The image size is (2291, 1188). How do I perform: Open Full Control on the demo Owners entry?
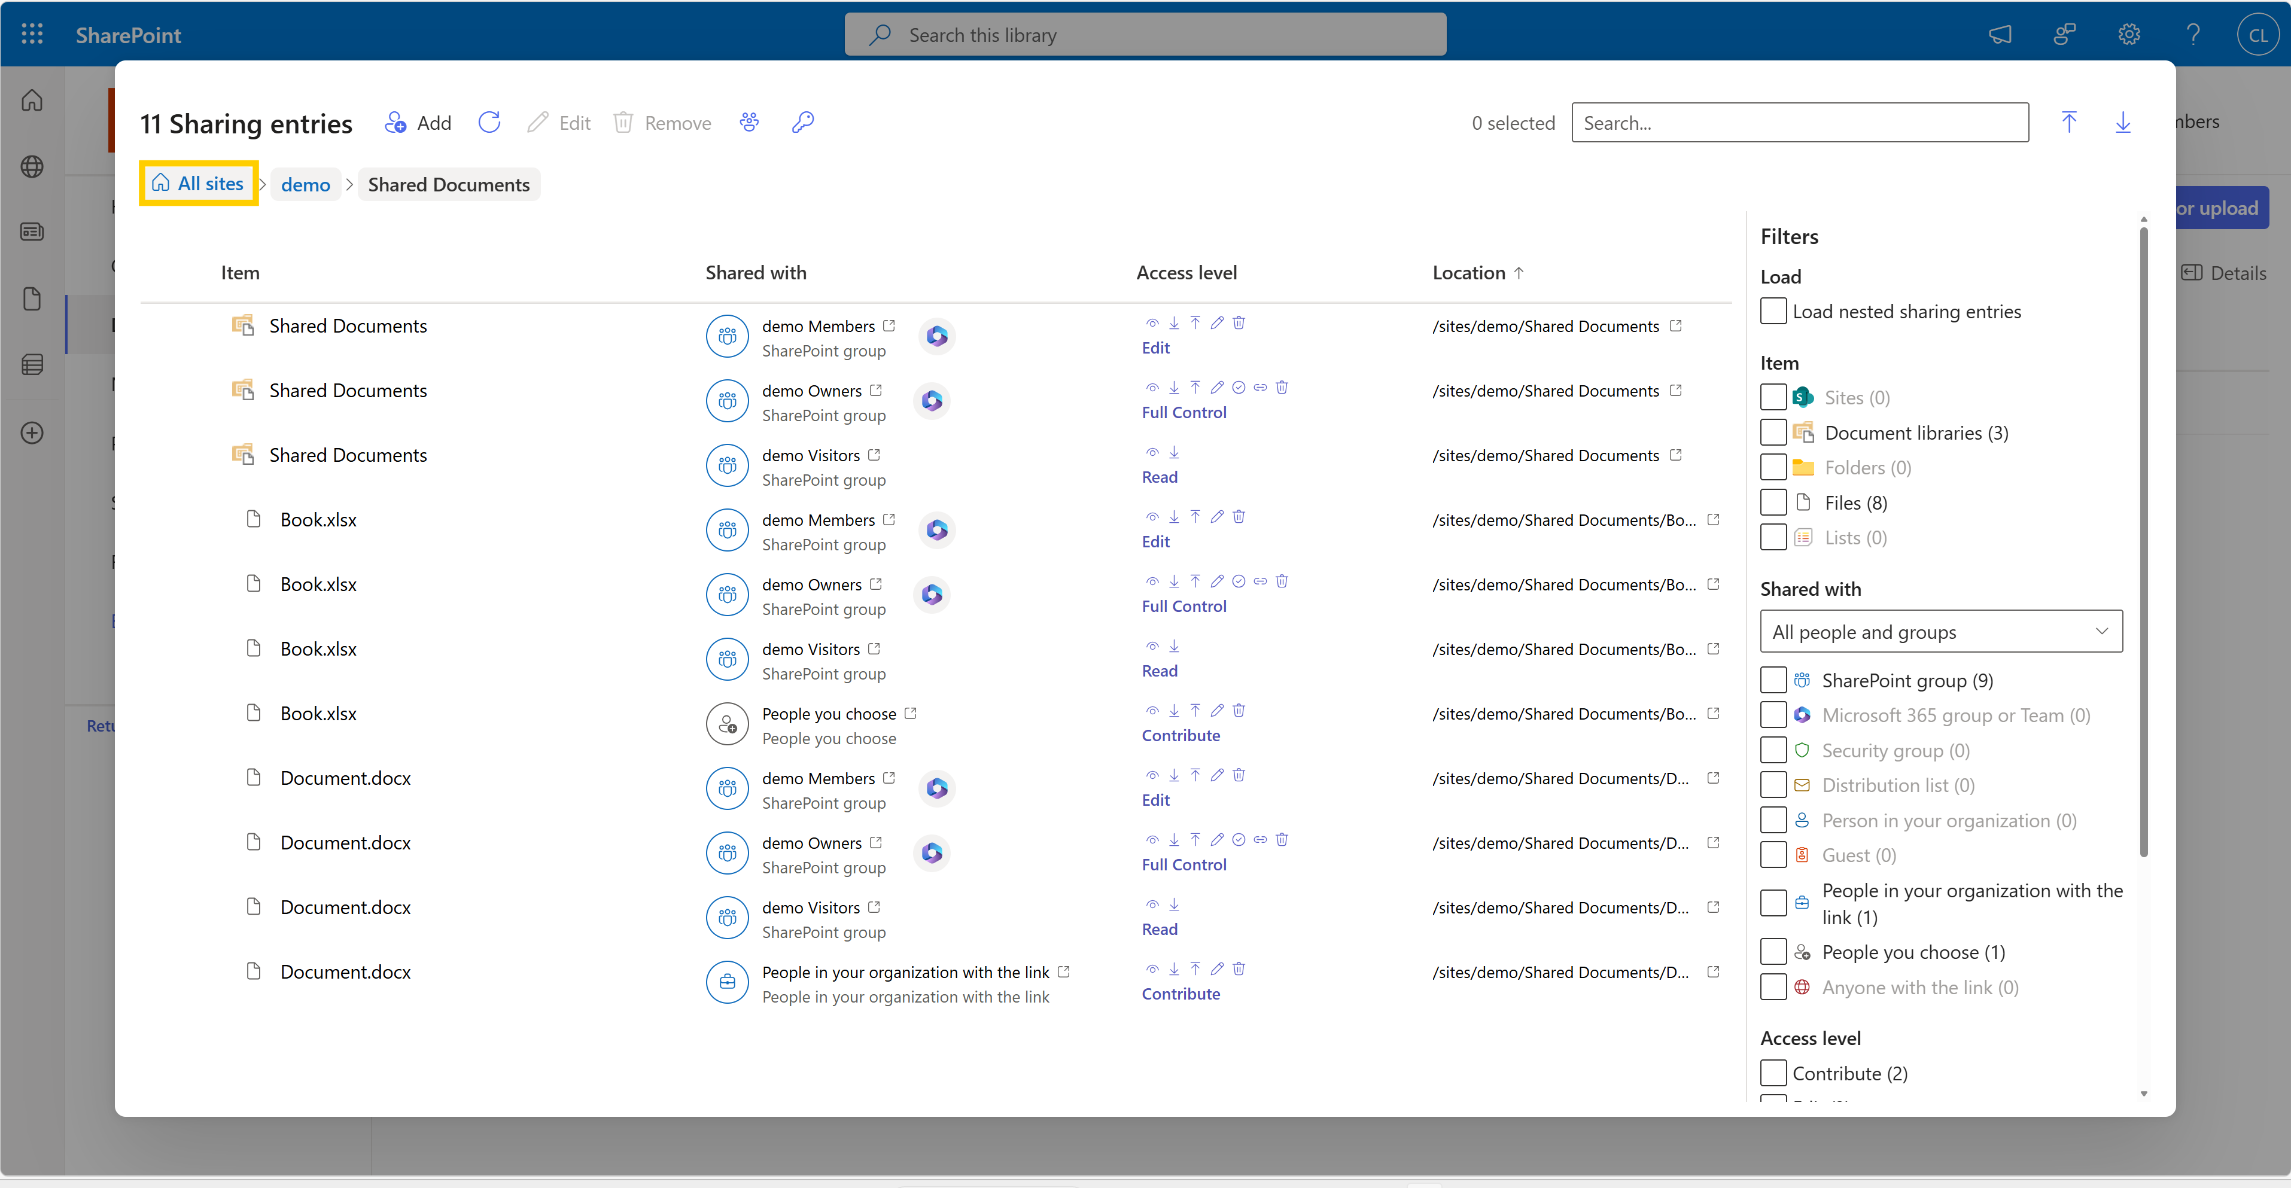(x=1183, y=412)
